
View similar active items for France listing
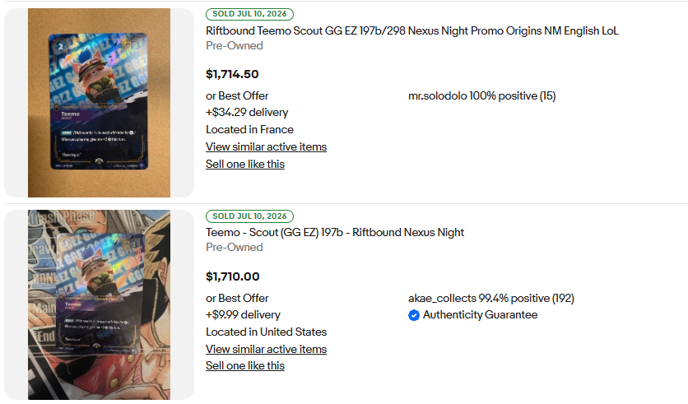point(267,147)
